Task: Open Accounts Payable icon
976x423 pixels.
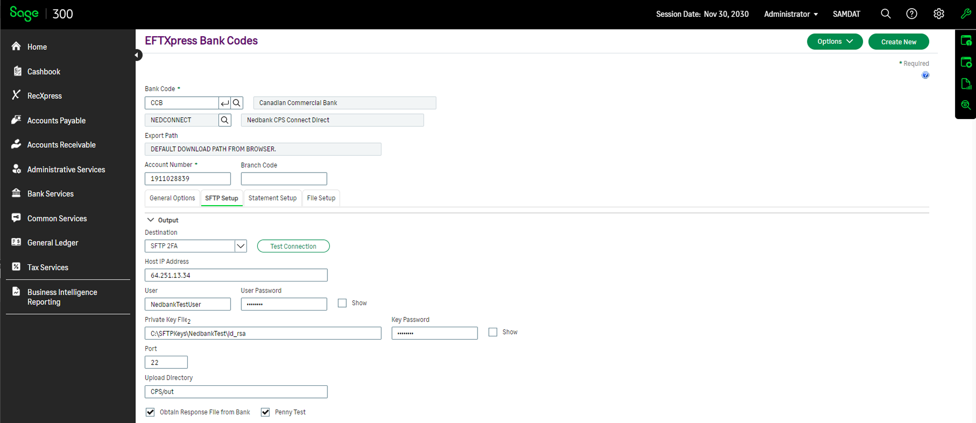Action: pos(16,120)
